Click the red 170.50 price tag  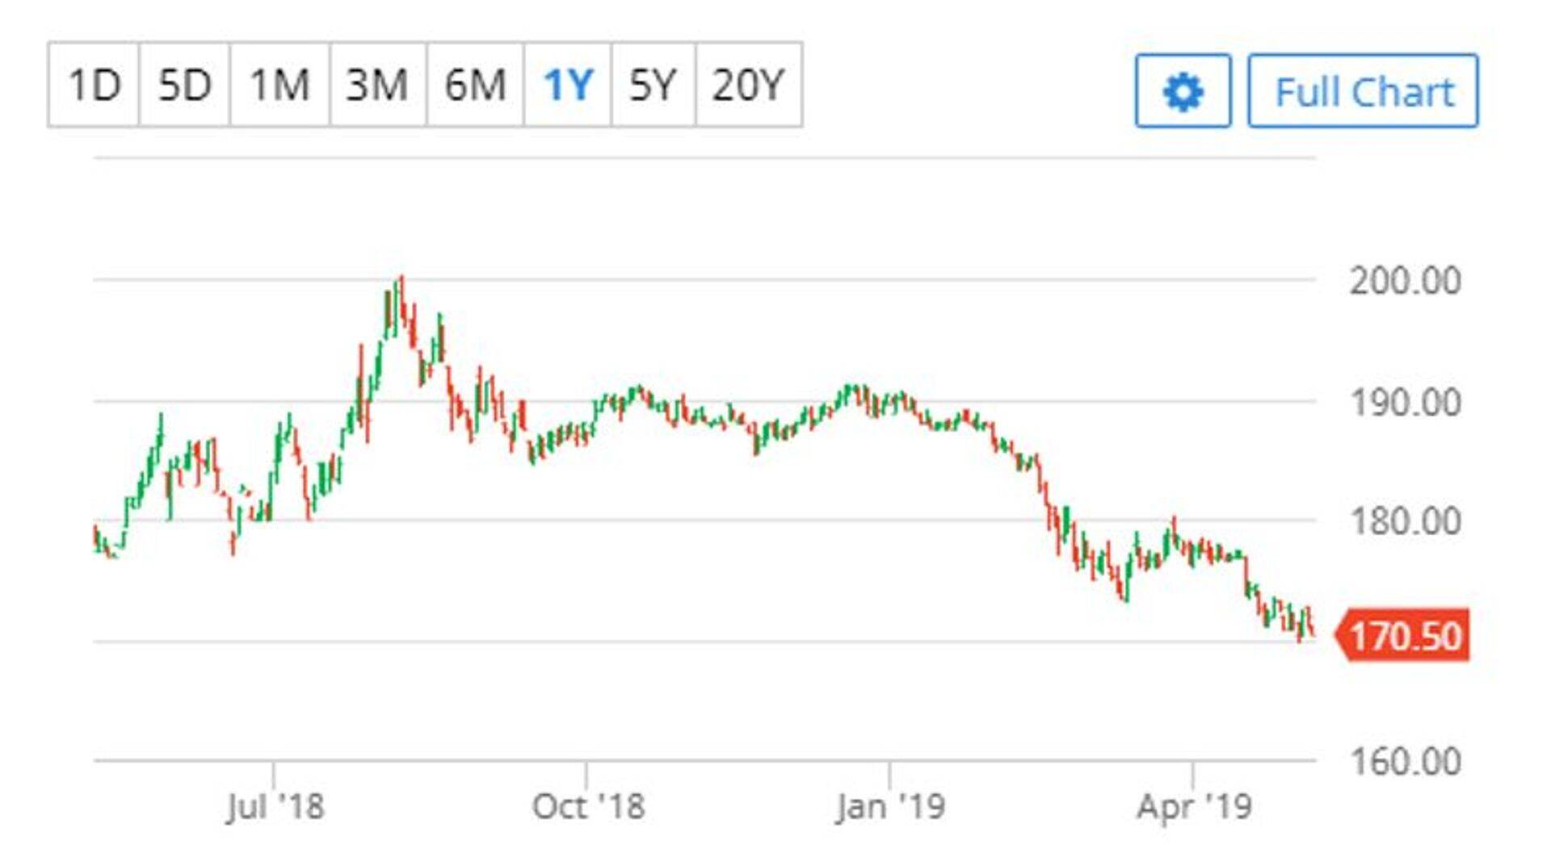point(1405,636)
